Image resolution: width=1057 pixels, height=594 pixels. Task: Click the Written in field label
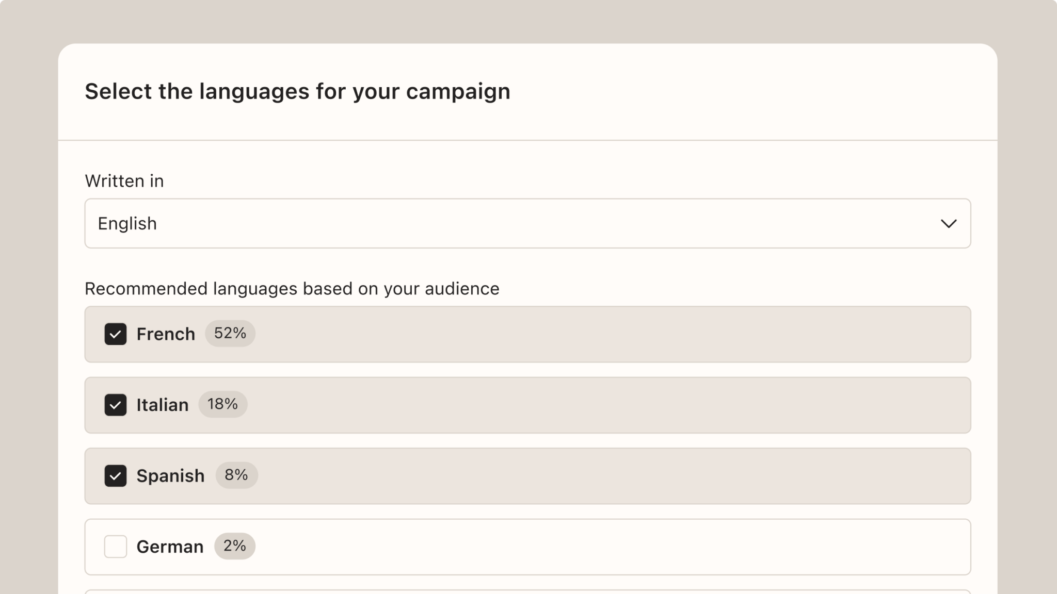[124, 181]
